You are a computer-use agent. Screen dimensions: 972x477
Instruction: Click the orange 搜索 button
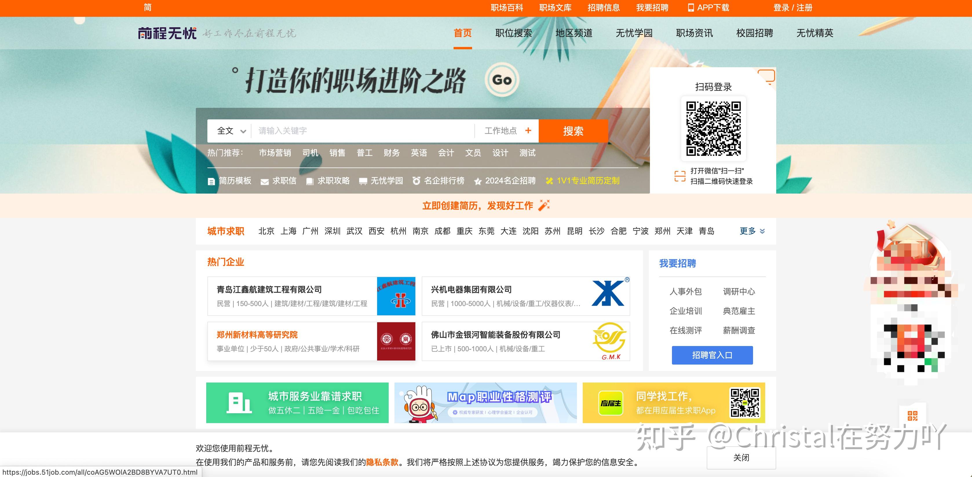point(573,131)
